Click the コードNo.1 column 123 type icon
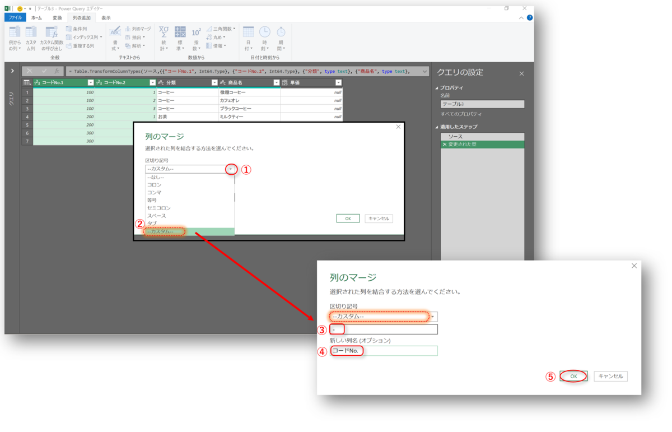The image size is (672, 432). 37,83
